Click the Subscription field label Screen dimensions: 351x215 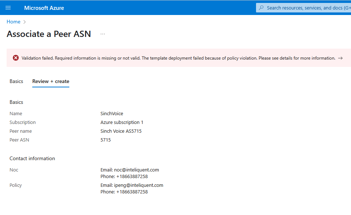click(x=23, y=122)
